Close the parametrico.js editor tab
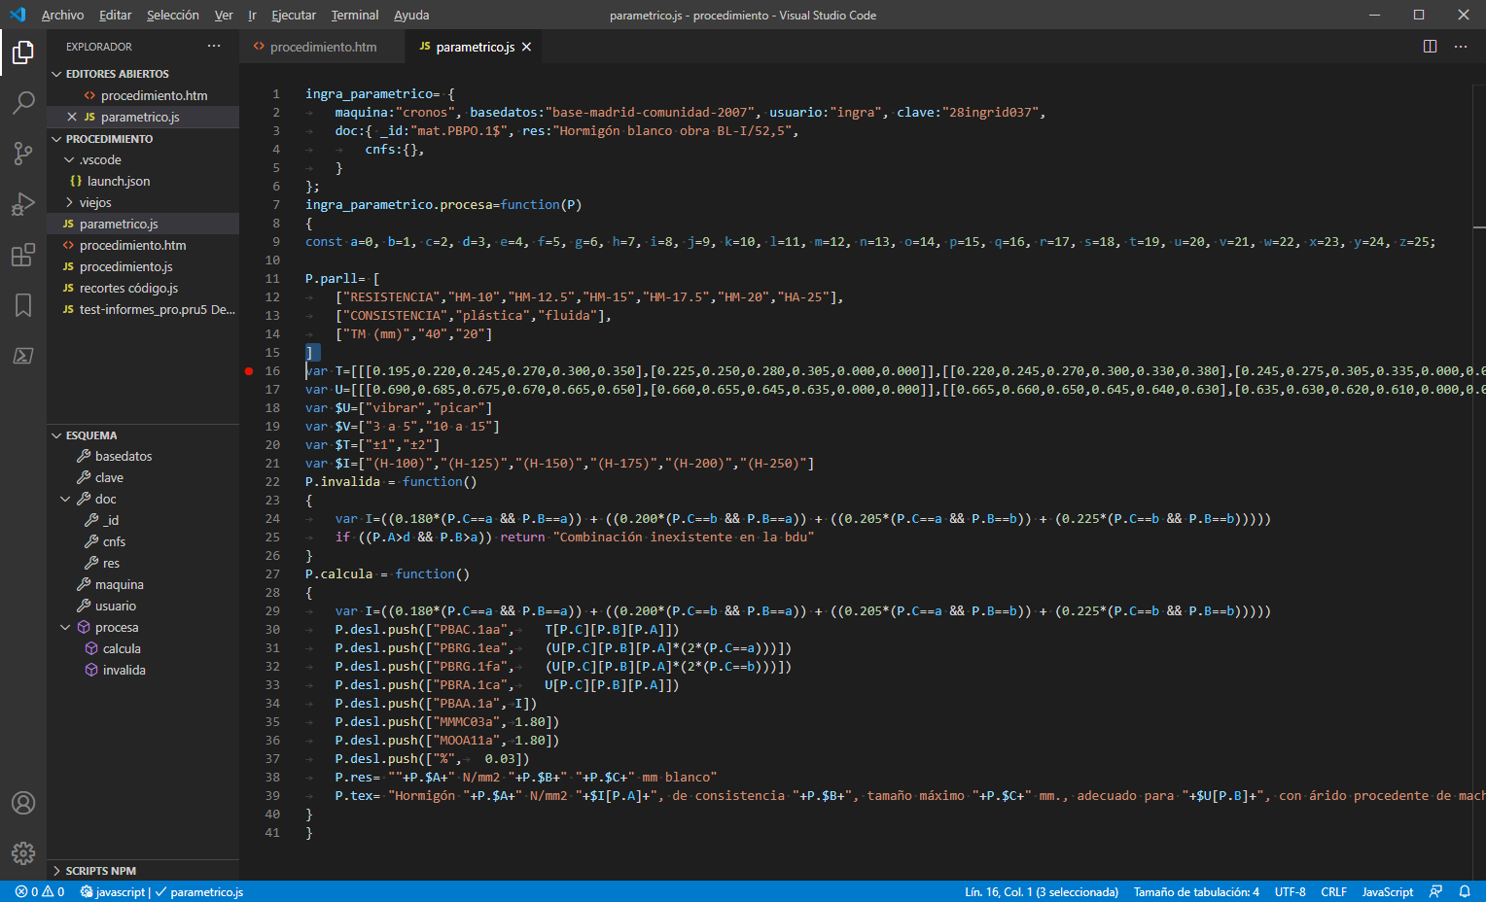 pyautogui.click(x=526, y=47)
